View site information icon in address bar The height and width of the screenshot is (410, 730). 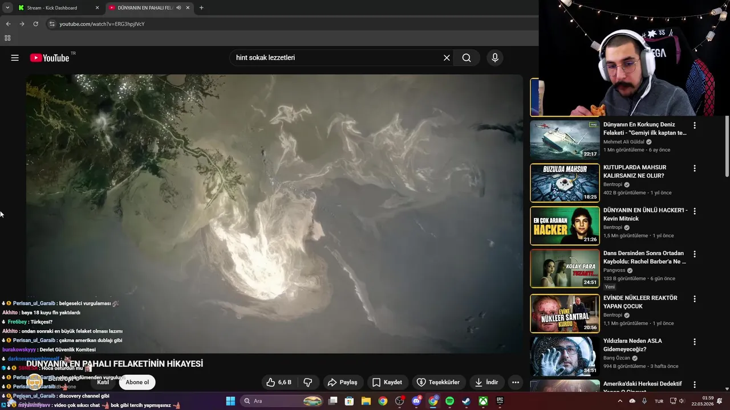pos(52,24)
